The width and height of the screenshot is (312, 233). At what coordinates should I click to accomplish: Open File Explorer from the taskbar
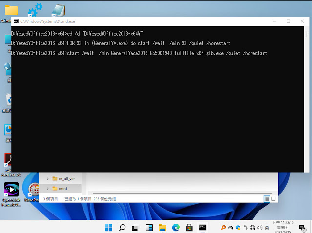pos(163,228)
